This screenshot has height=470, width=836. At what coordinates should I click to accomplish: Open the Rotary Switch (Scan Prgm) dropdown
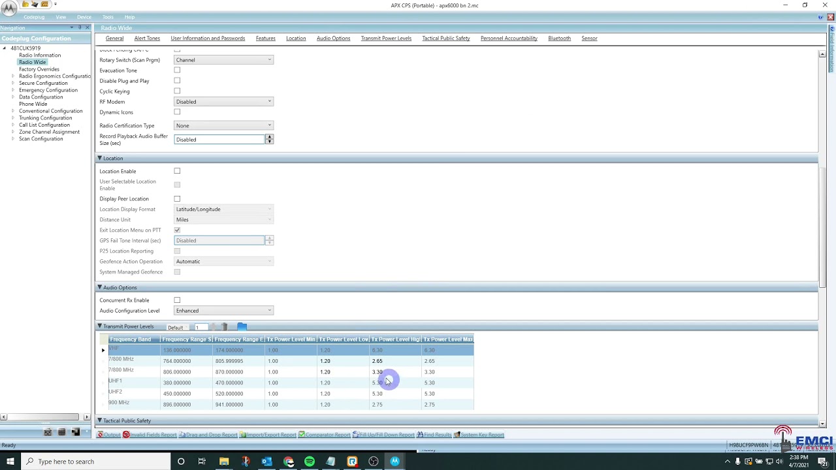[x=223, y=60]
